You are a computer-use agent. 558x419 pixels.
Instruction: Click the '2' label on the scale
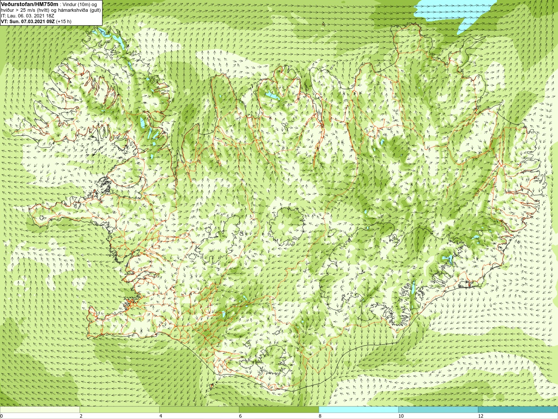click(x=81, y=416)
